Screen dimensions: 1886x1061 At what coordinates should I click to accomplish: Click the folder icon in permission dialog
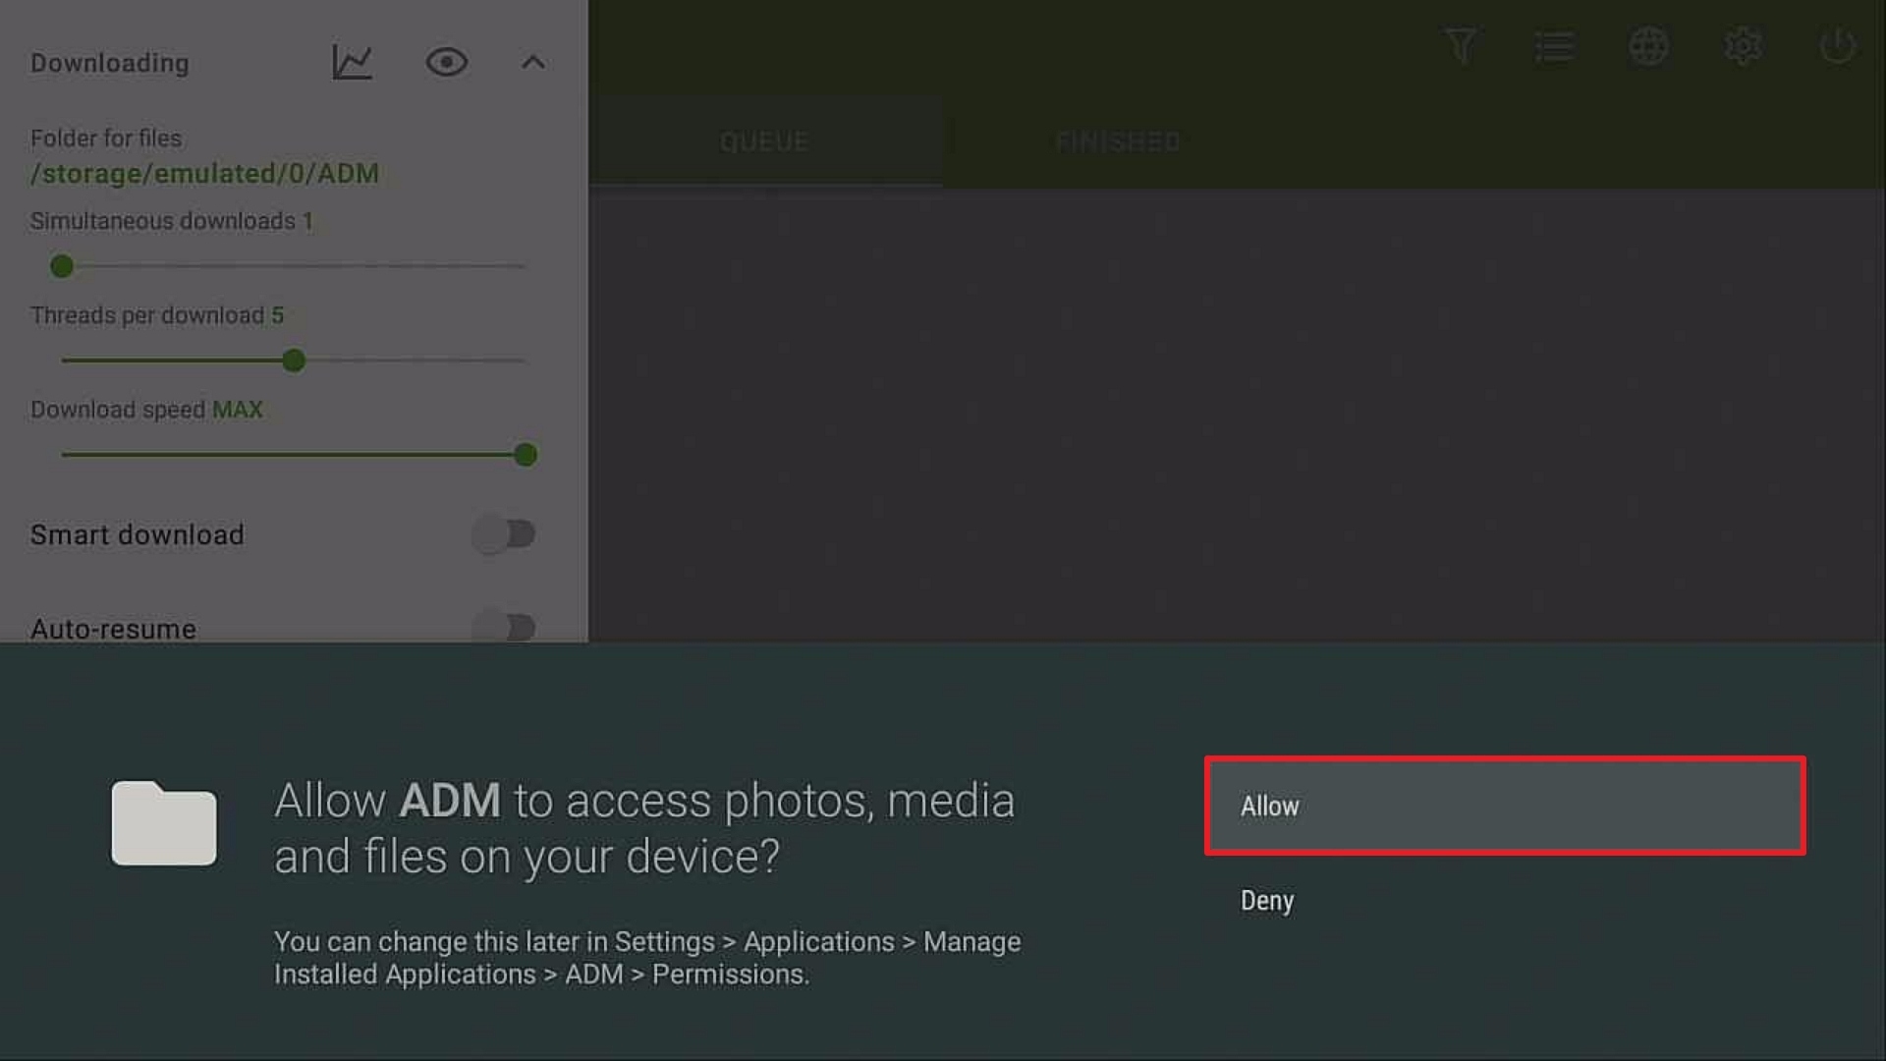(164, 823)
